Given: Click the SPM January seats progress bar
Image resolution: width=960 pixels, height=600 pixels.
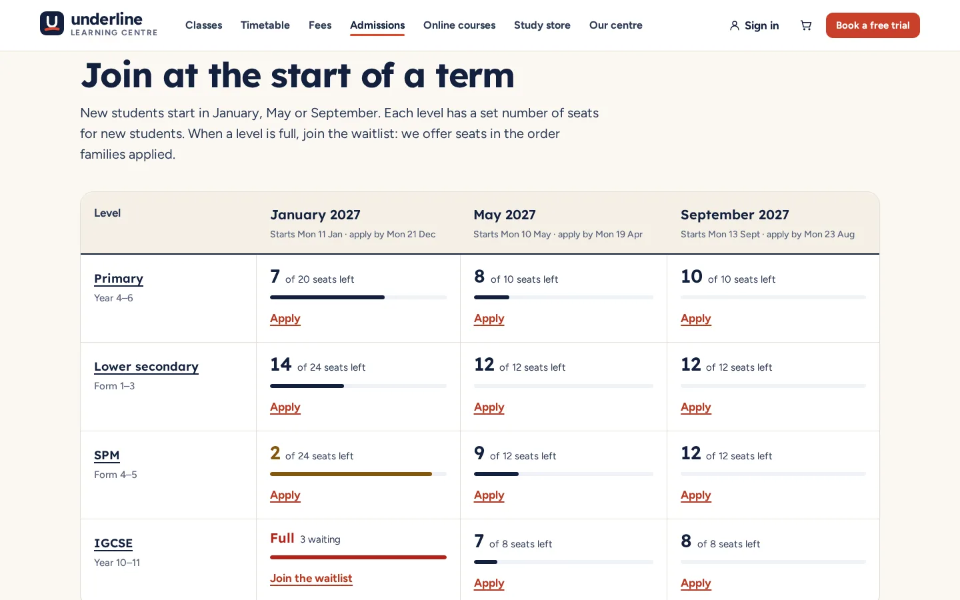Looking at the screenshot, I should pyautogui.click(x=358, y=474).
